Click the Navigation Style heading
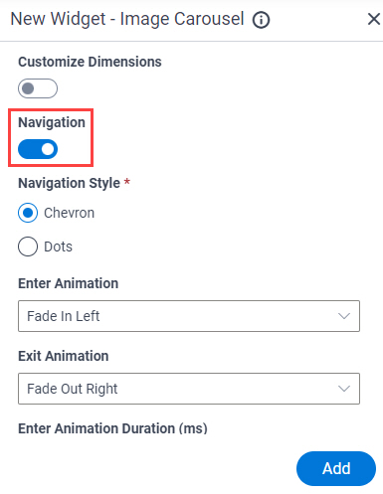This screenshot has height=494, width=383. point(69,183)
